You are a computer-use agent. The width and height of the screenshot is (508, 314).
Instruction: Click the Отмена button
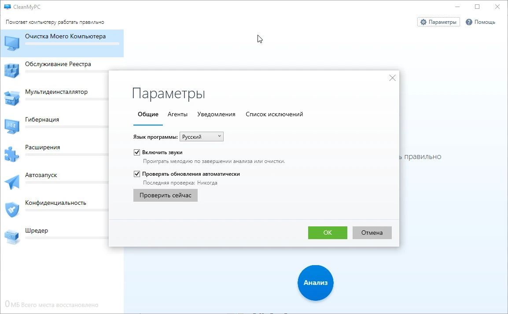372,233
